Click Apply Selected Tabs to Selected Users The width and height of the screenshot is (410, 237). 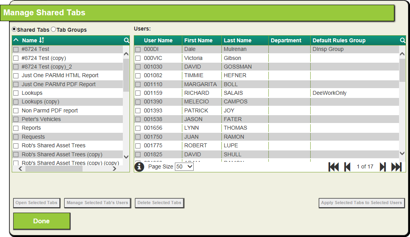(361, 203)
